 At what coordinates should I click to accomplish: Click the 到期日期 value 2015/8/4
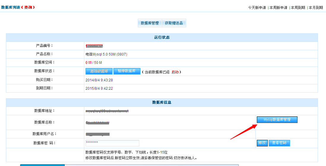coord(99,88)
